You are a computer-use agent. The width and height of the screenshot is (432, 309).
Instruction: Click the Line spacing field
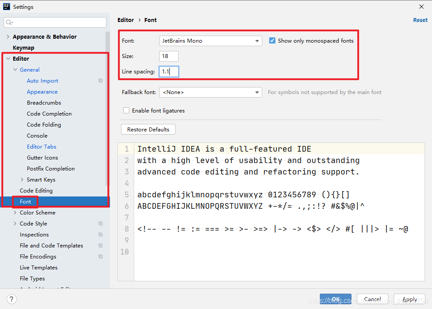(169, 72)
